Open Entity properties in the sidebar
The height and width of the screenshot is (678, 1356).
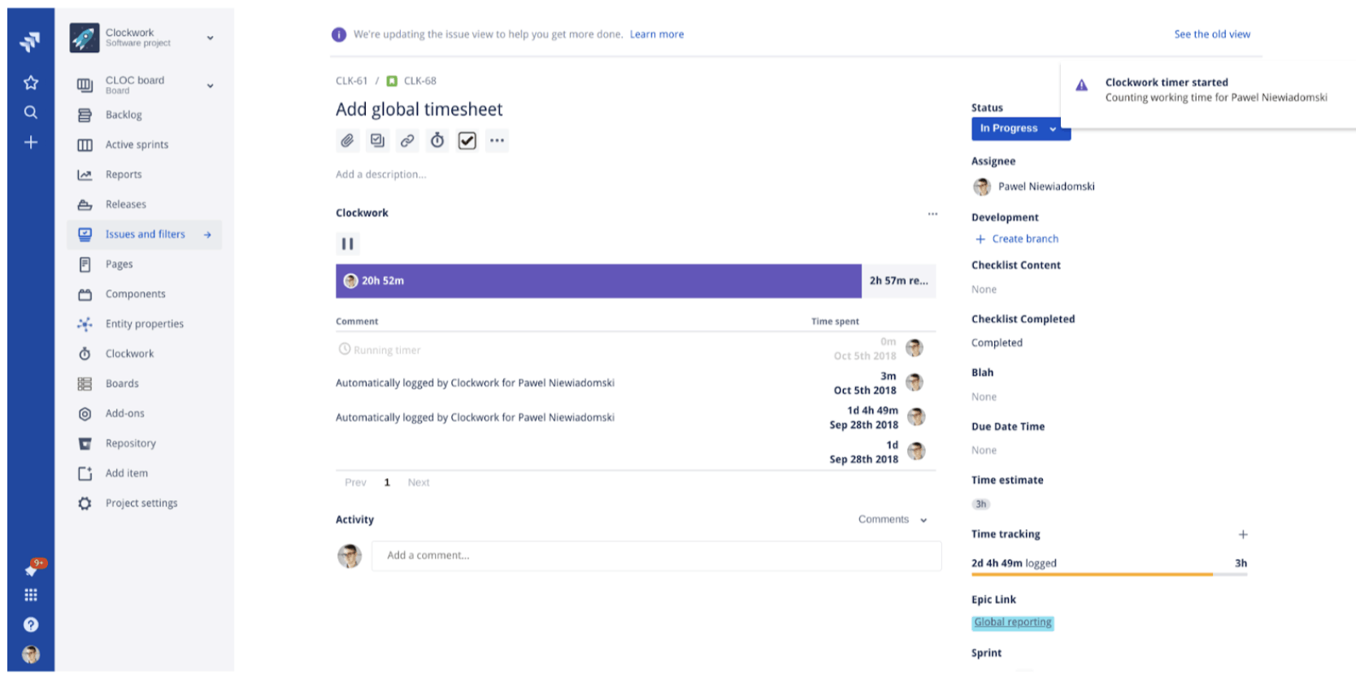145,324
